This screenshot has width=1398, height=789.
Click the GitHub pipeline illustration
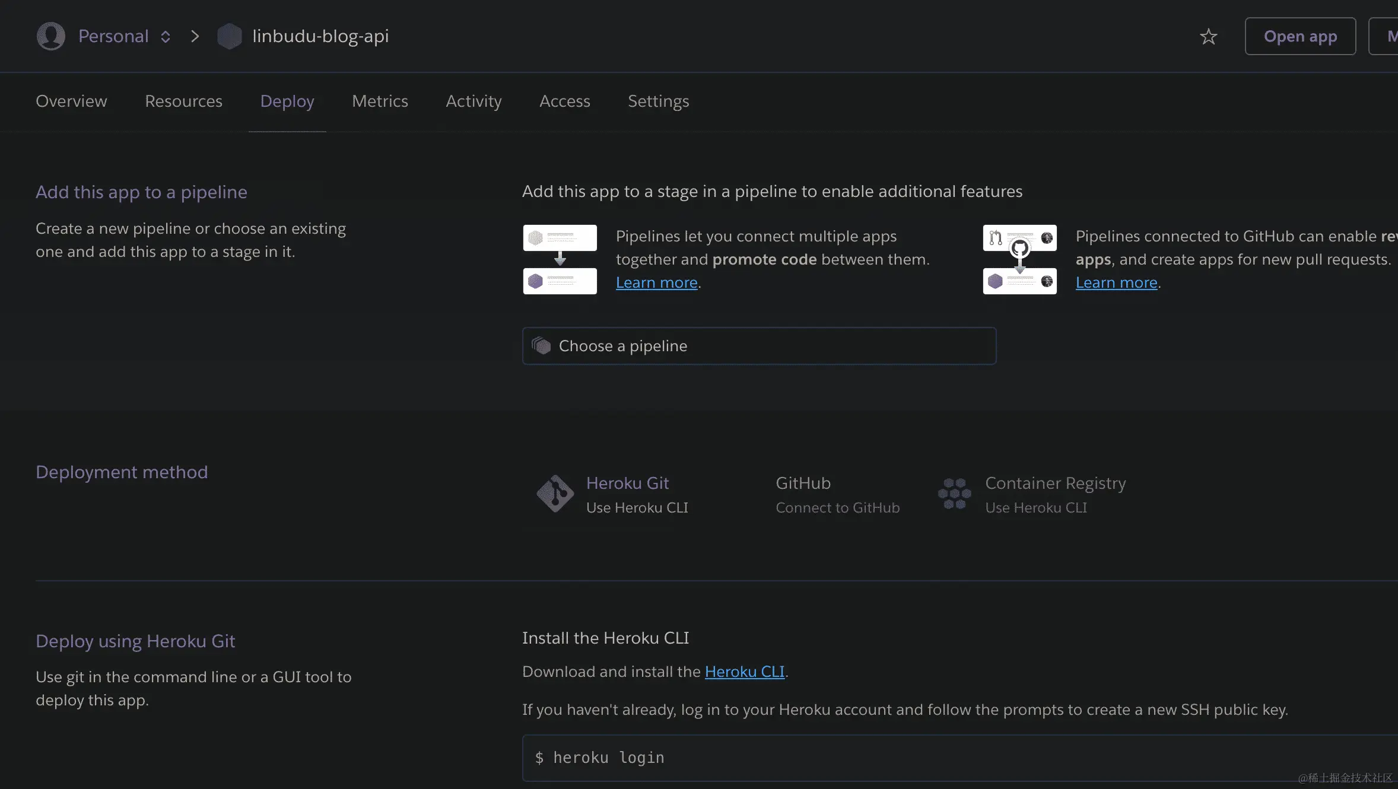(x=1019, y=259)
